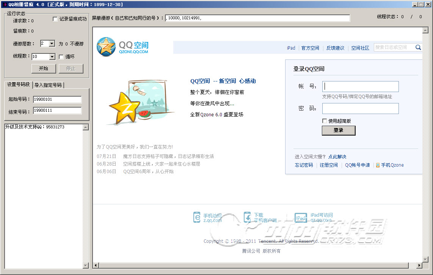Focus the 密码 password input field
Viewport: 433px width, 275px height.
pos(360,108)
